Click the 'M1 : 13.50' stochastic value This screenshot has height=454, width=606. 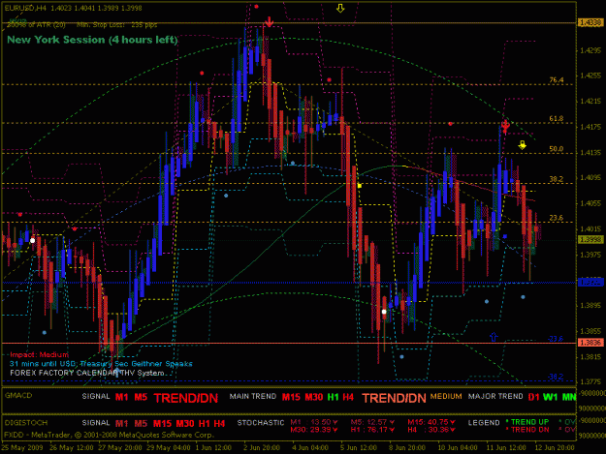pyautogui.click(x=314, y=422)
